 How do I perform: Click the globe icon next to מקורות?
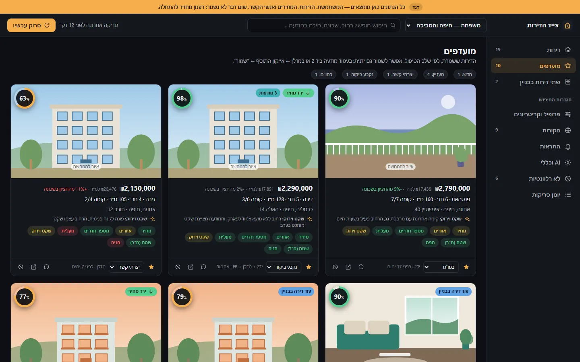(x=568, y=130)
